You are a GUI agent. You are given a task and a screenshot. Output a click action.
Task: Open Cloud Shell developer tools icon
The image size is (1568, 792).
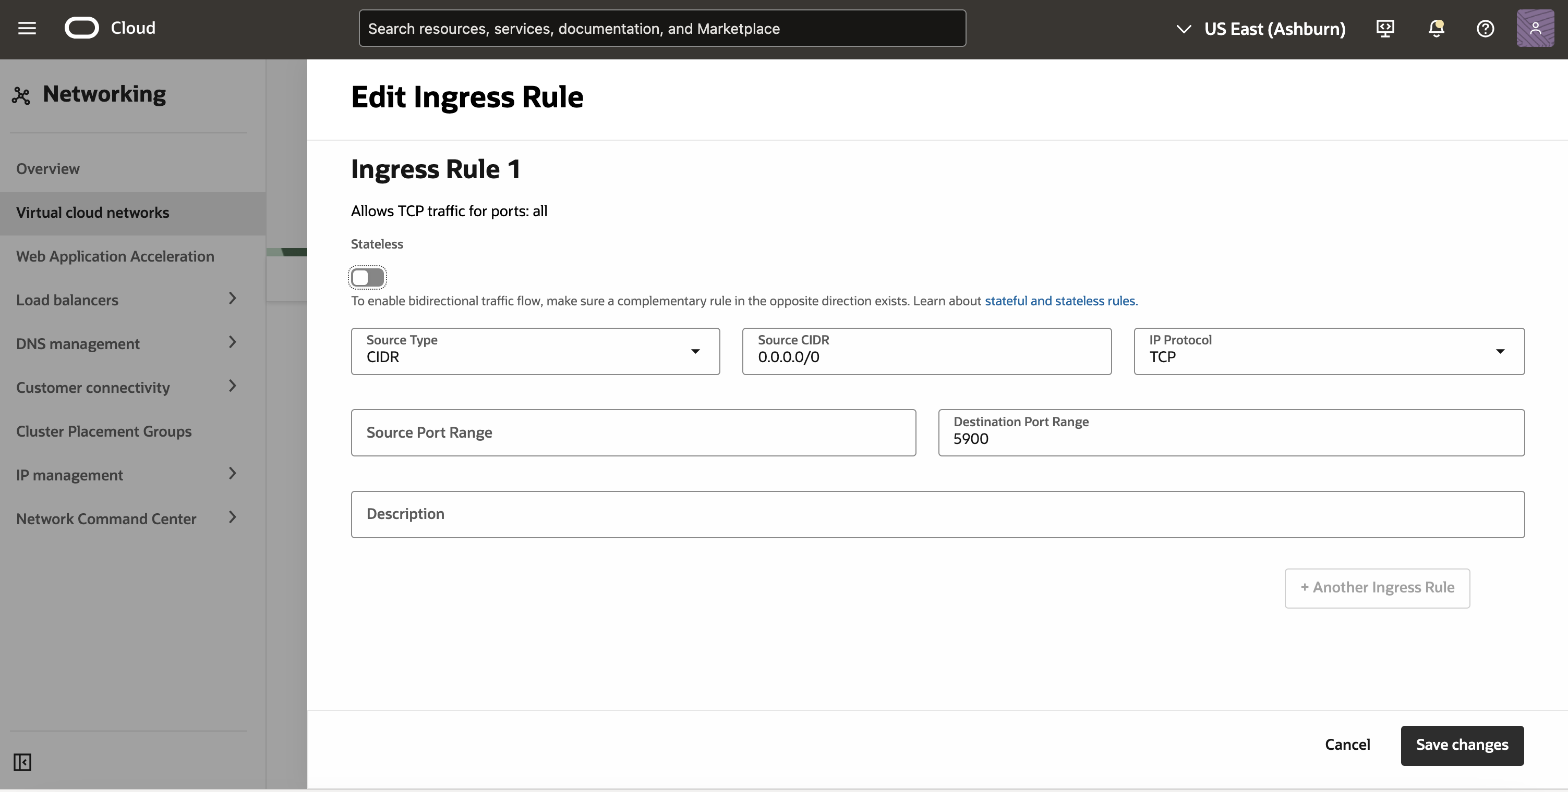[1385, 28]
